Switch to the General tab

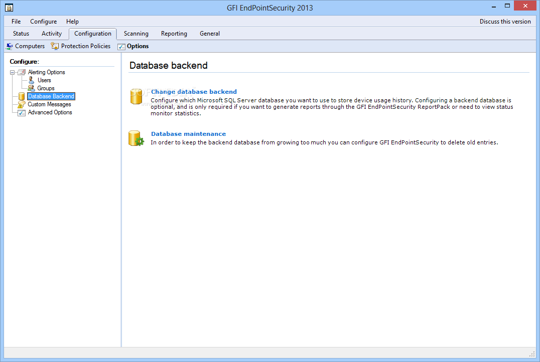[210, 34]
